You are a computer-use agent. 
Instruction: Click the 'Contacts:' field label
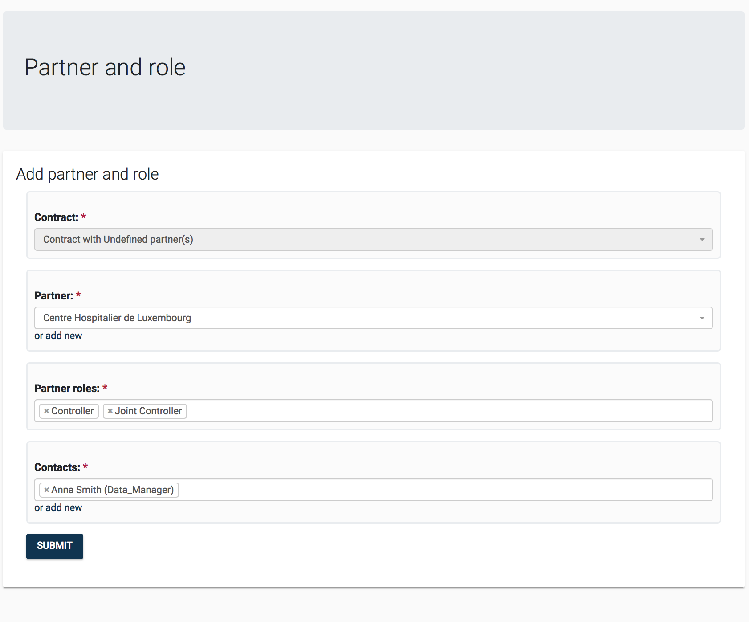pos(57,467)
